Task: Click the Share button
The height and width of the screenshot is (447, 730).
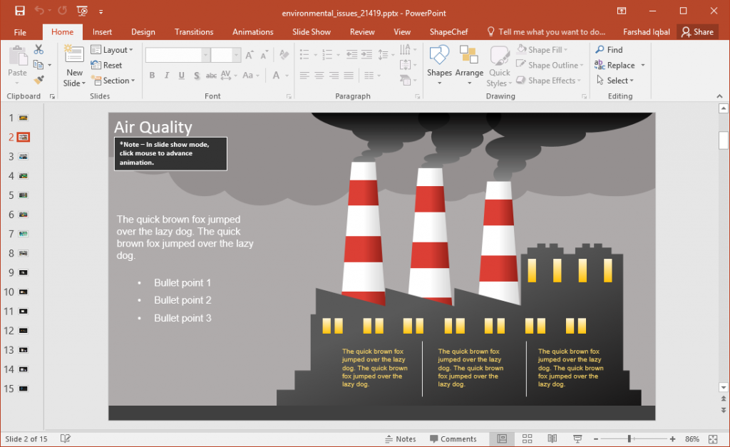Action: tap(697, 31)
